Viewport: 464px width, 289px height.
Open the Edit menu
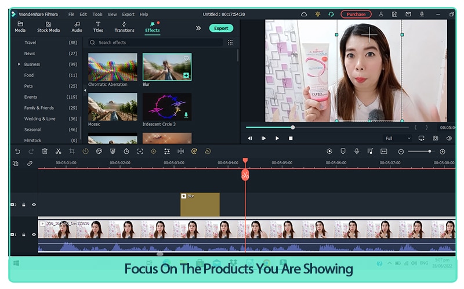(83, 14)
